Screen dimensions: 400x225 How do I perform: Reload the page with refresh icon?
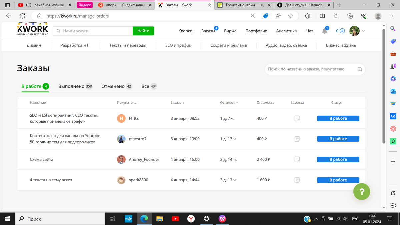[23, 16]
